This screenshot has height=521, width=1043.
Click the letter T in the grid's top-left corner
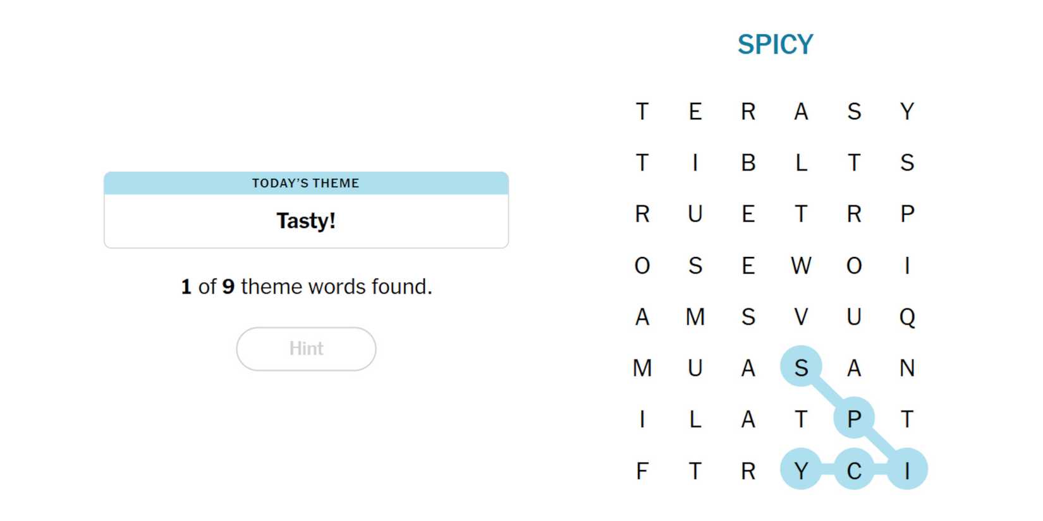click(x=642, y=112)
